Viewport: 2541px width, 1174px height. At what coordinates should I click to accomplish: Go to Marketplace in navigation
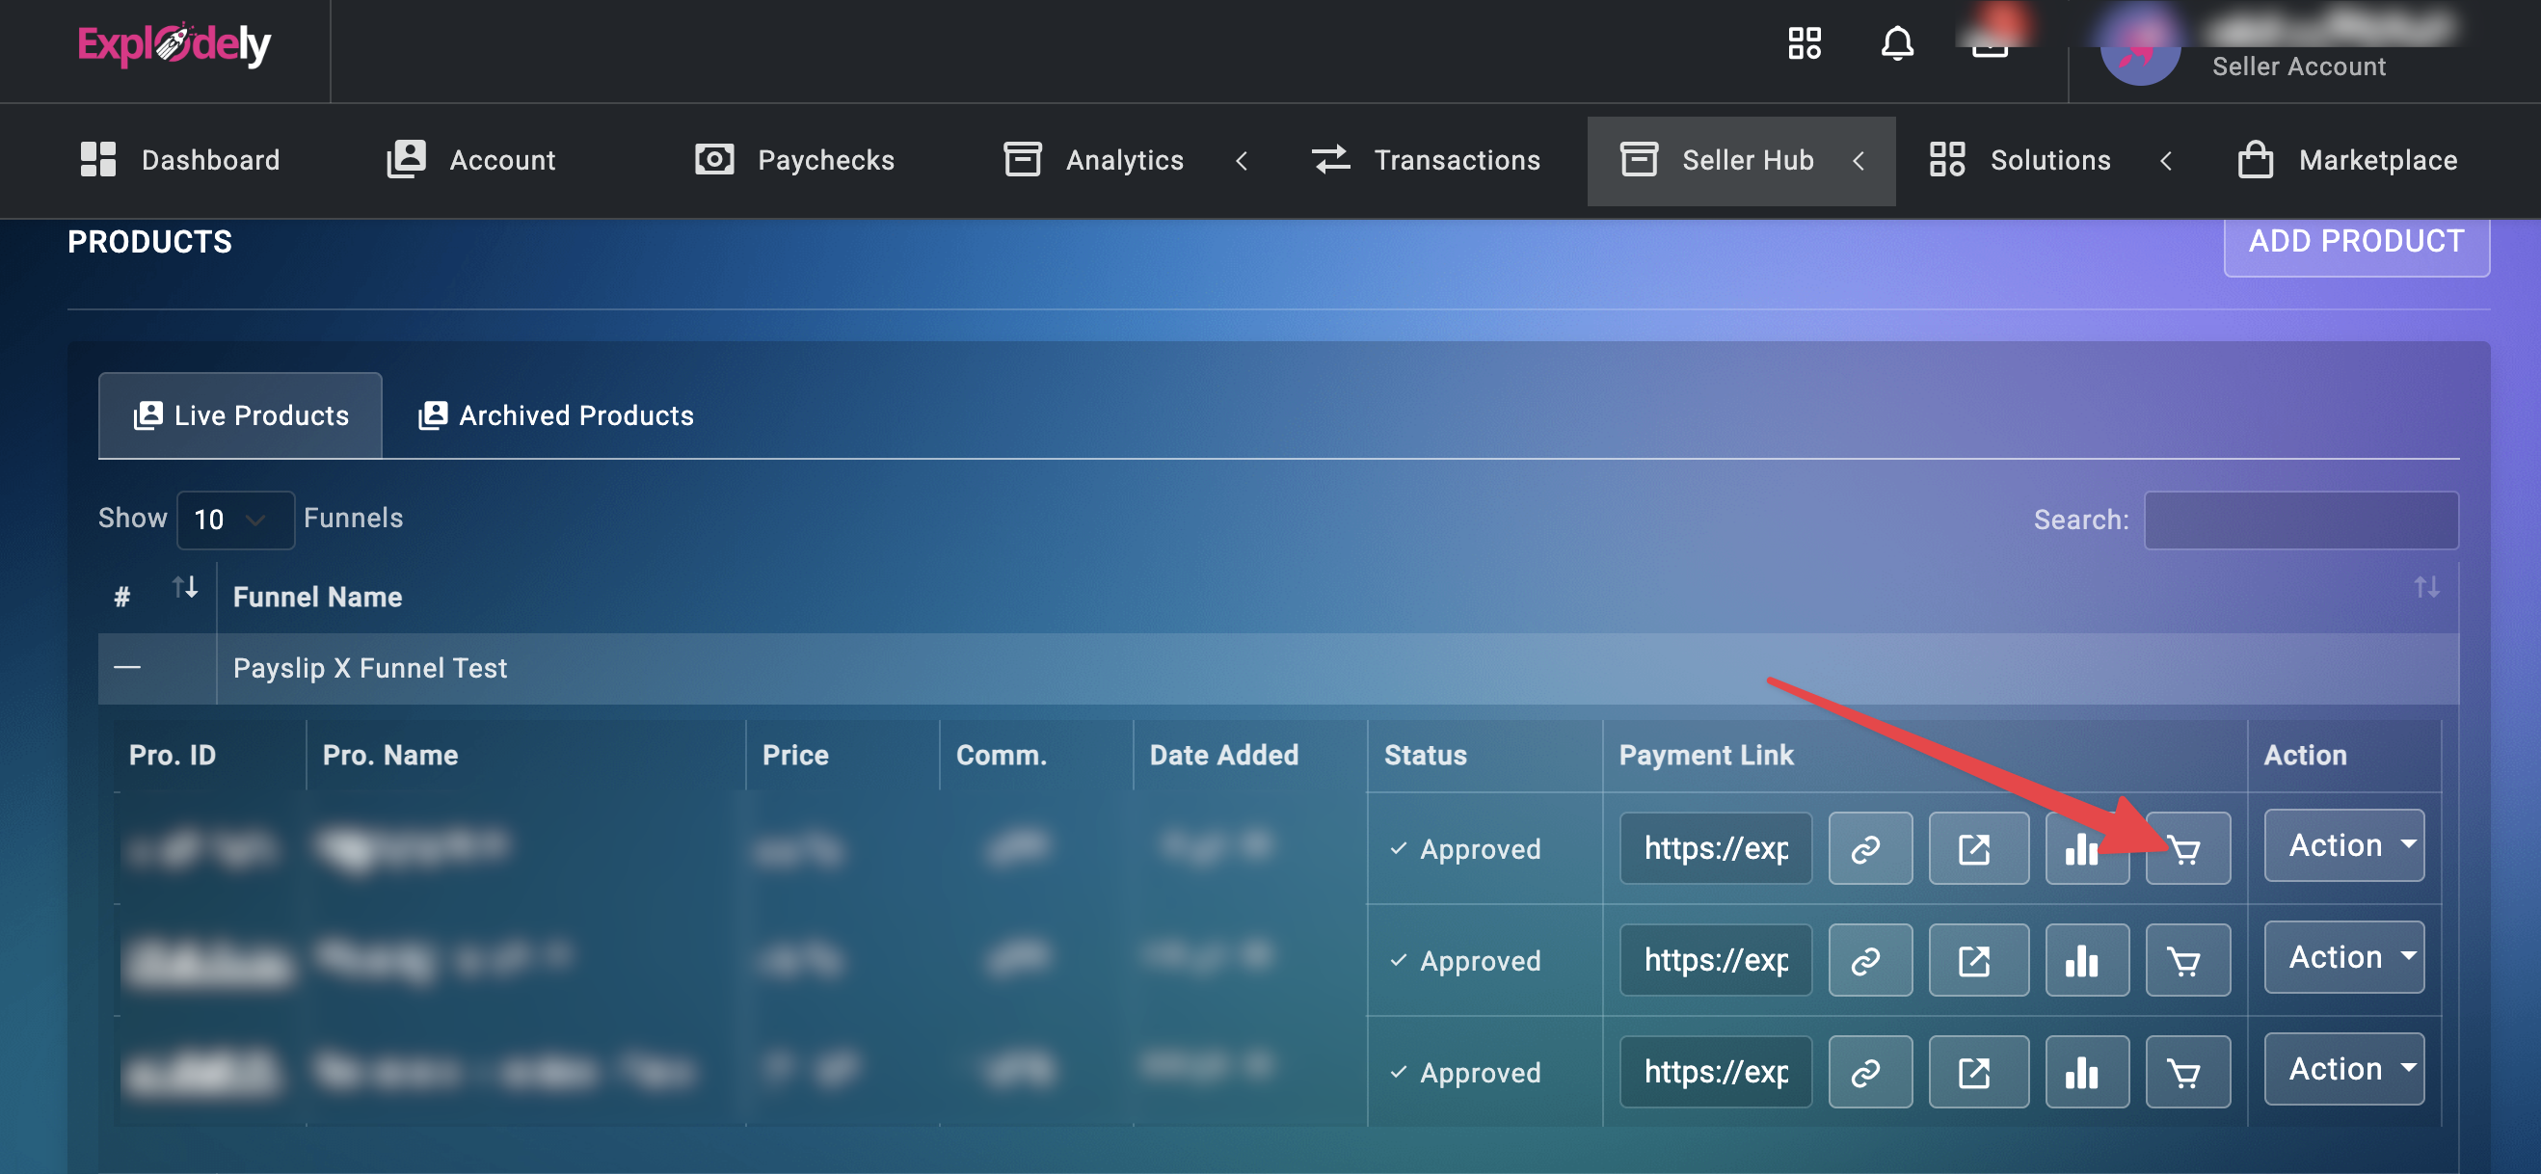(2346, 161)
